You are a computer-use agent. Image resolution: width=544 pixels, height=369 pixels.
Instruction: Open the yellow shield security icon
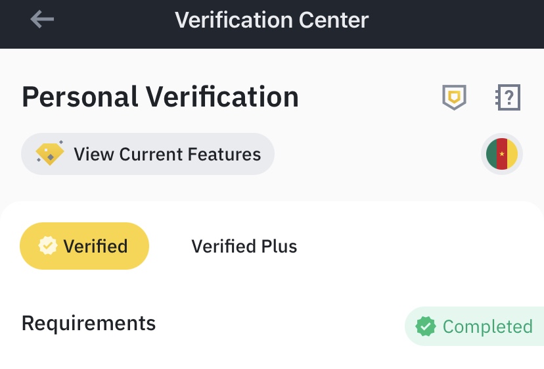453,98
